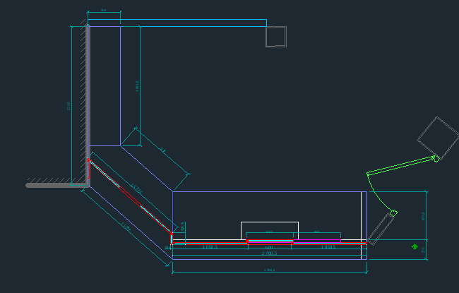The height and width of the screenshot is (293, 459).
Task: Select the 600 dimension label
Action: tap(269, 246)
